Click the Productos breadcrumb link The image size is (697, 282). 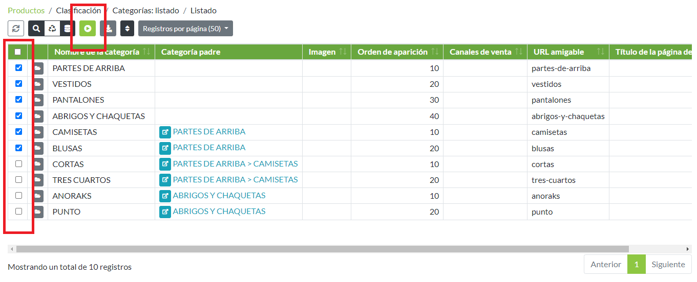tap(26, 10)
